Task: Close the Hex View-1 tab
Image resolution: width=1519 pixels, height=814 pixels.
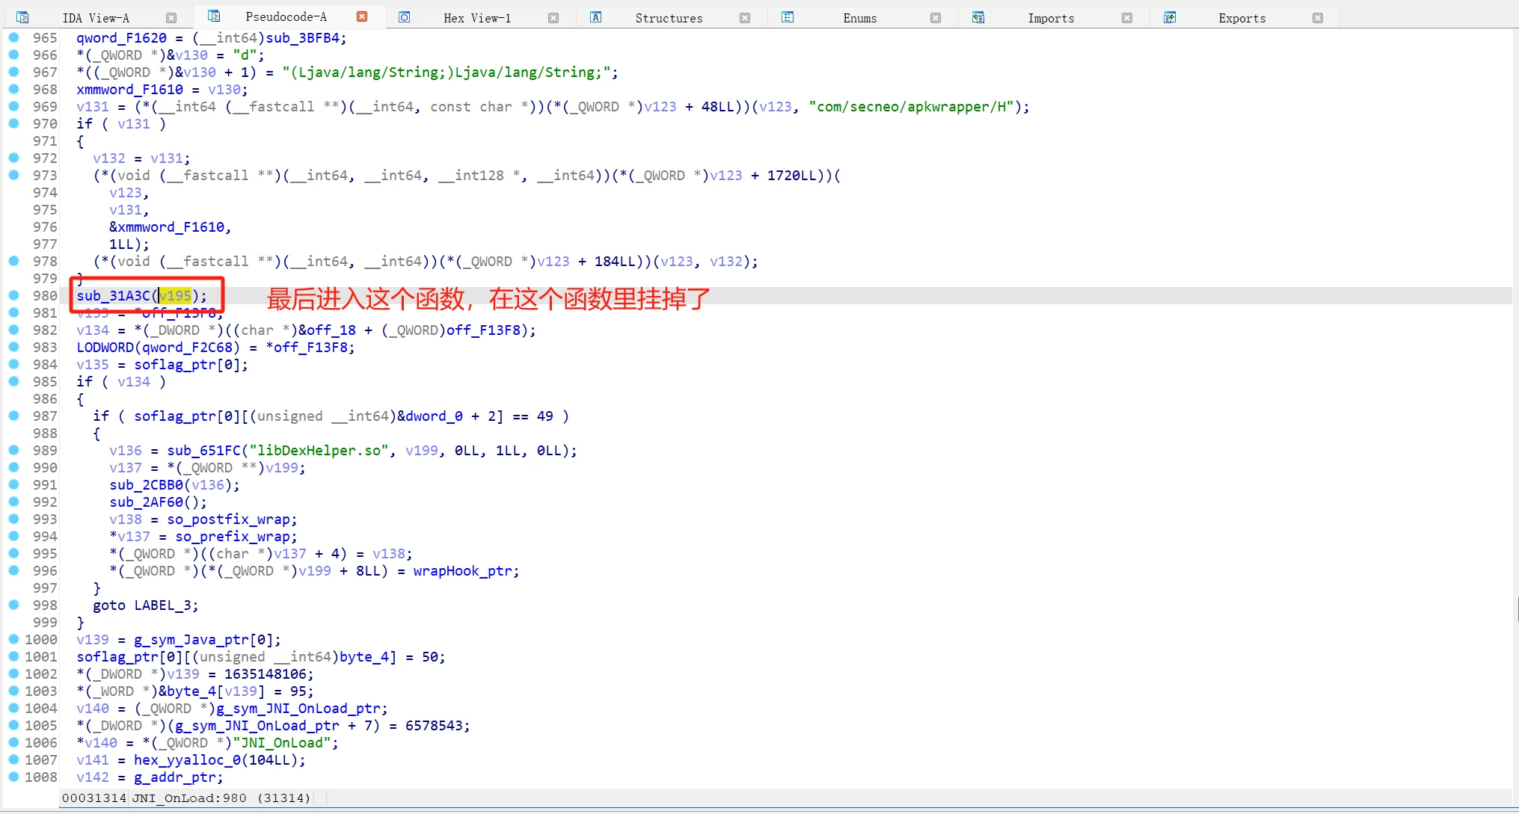Action: 553,18
